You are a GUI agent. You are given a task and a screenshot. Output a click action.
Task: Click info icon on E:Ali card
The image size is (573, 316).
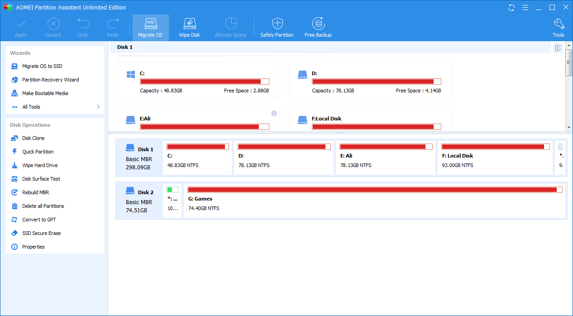[x=274, y=113]
